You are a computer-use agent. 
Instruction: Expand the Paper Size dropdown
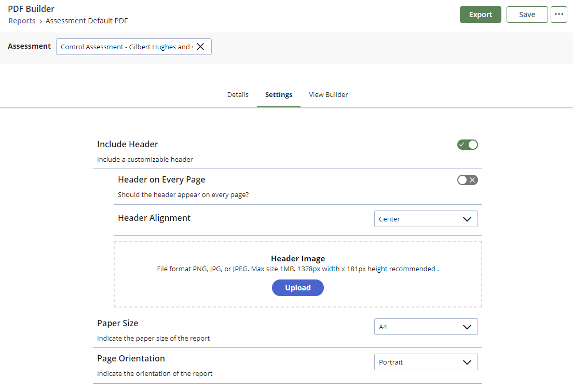coord(426,327)
